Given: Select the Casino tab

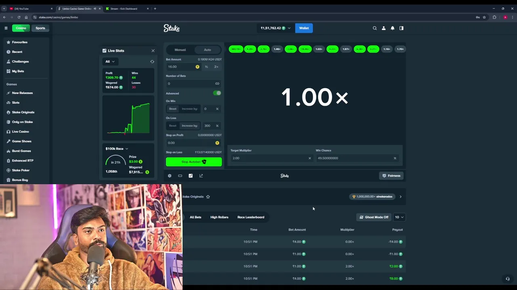Looking at the screenshot, I should click(x=21, y=28).
